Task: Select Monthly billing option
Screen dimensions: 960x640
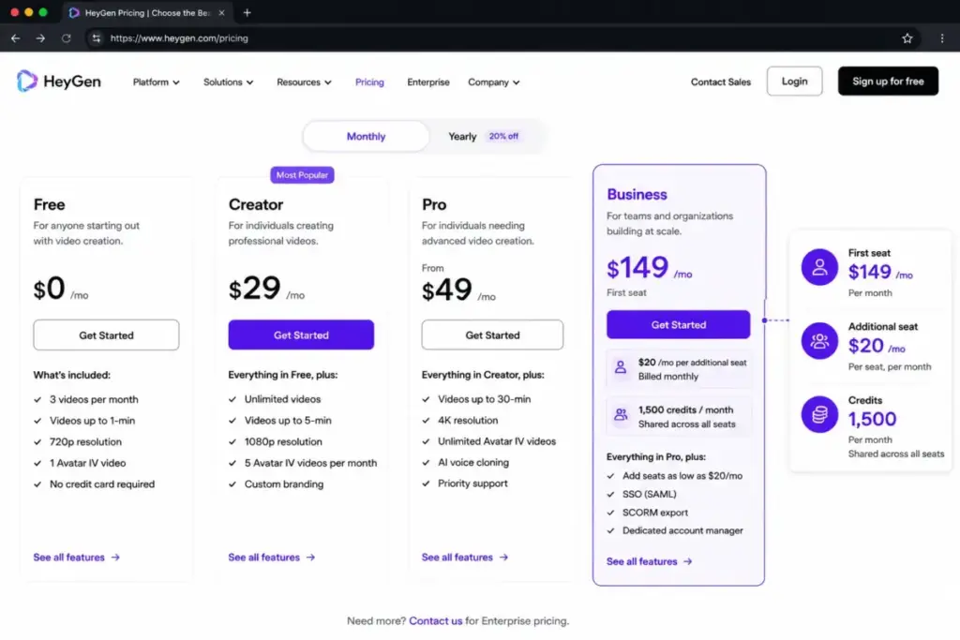Action: [x=367, y=136]
